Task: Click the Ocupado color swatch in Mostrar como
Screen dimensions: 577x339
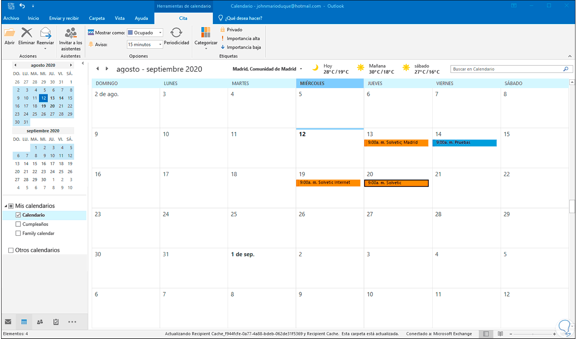Action: click(131, 33)
